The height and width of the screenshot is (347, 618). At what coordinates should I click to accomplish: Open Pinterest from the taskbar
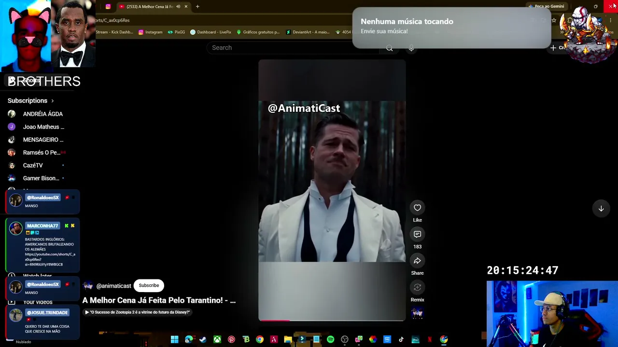pos(231,340)
